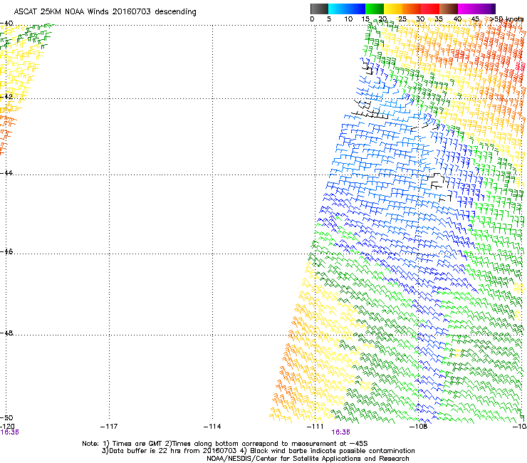Click the '-48' latitude axis label

coord(6,333)
